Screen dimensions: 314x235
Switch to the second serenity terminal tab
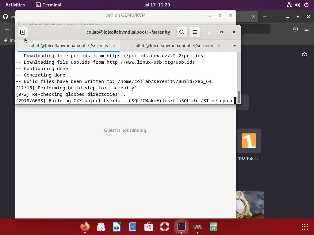(173, 46)
